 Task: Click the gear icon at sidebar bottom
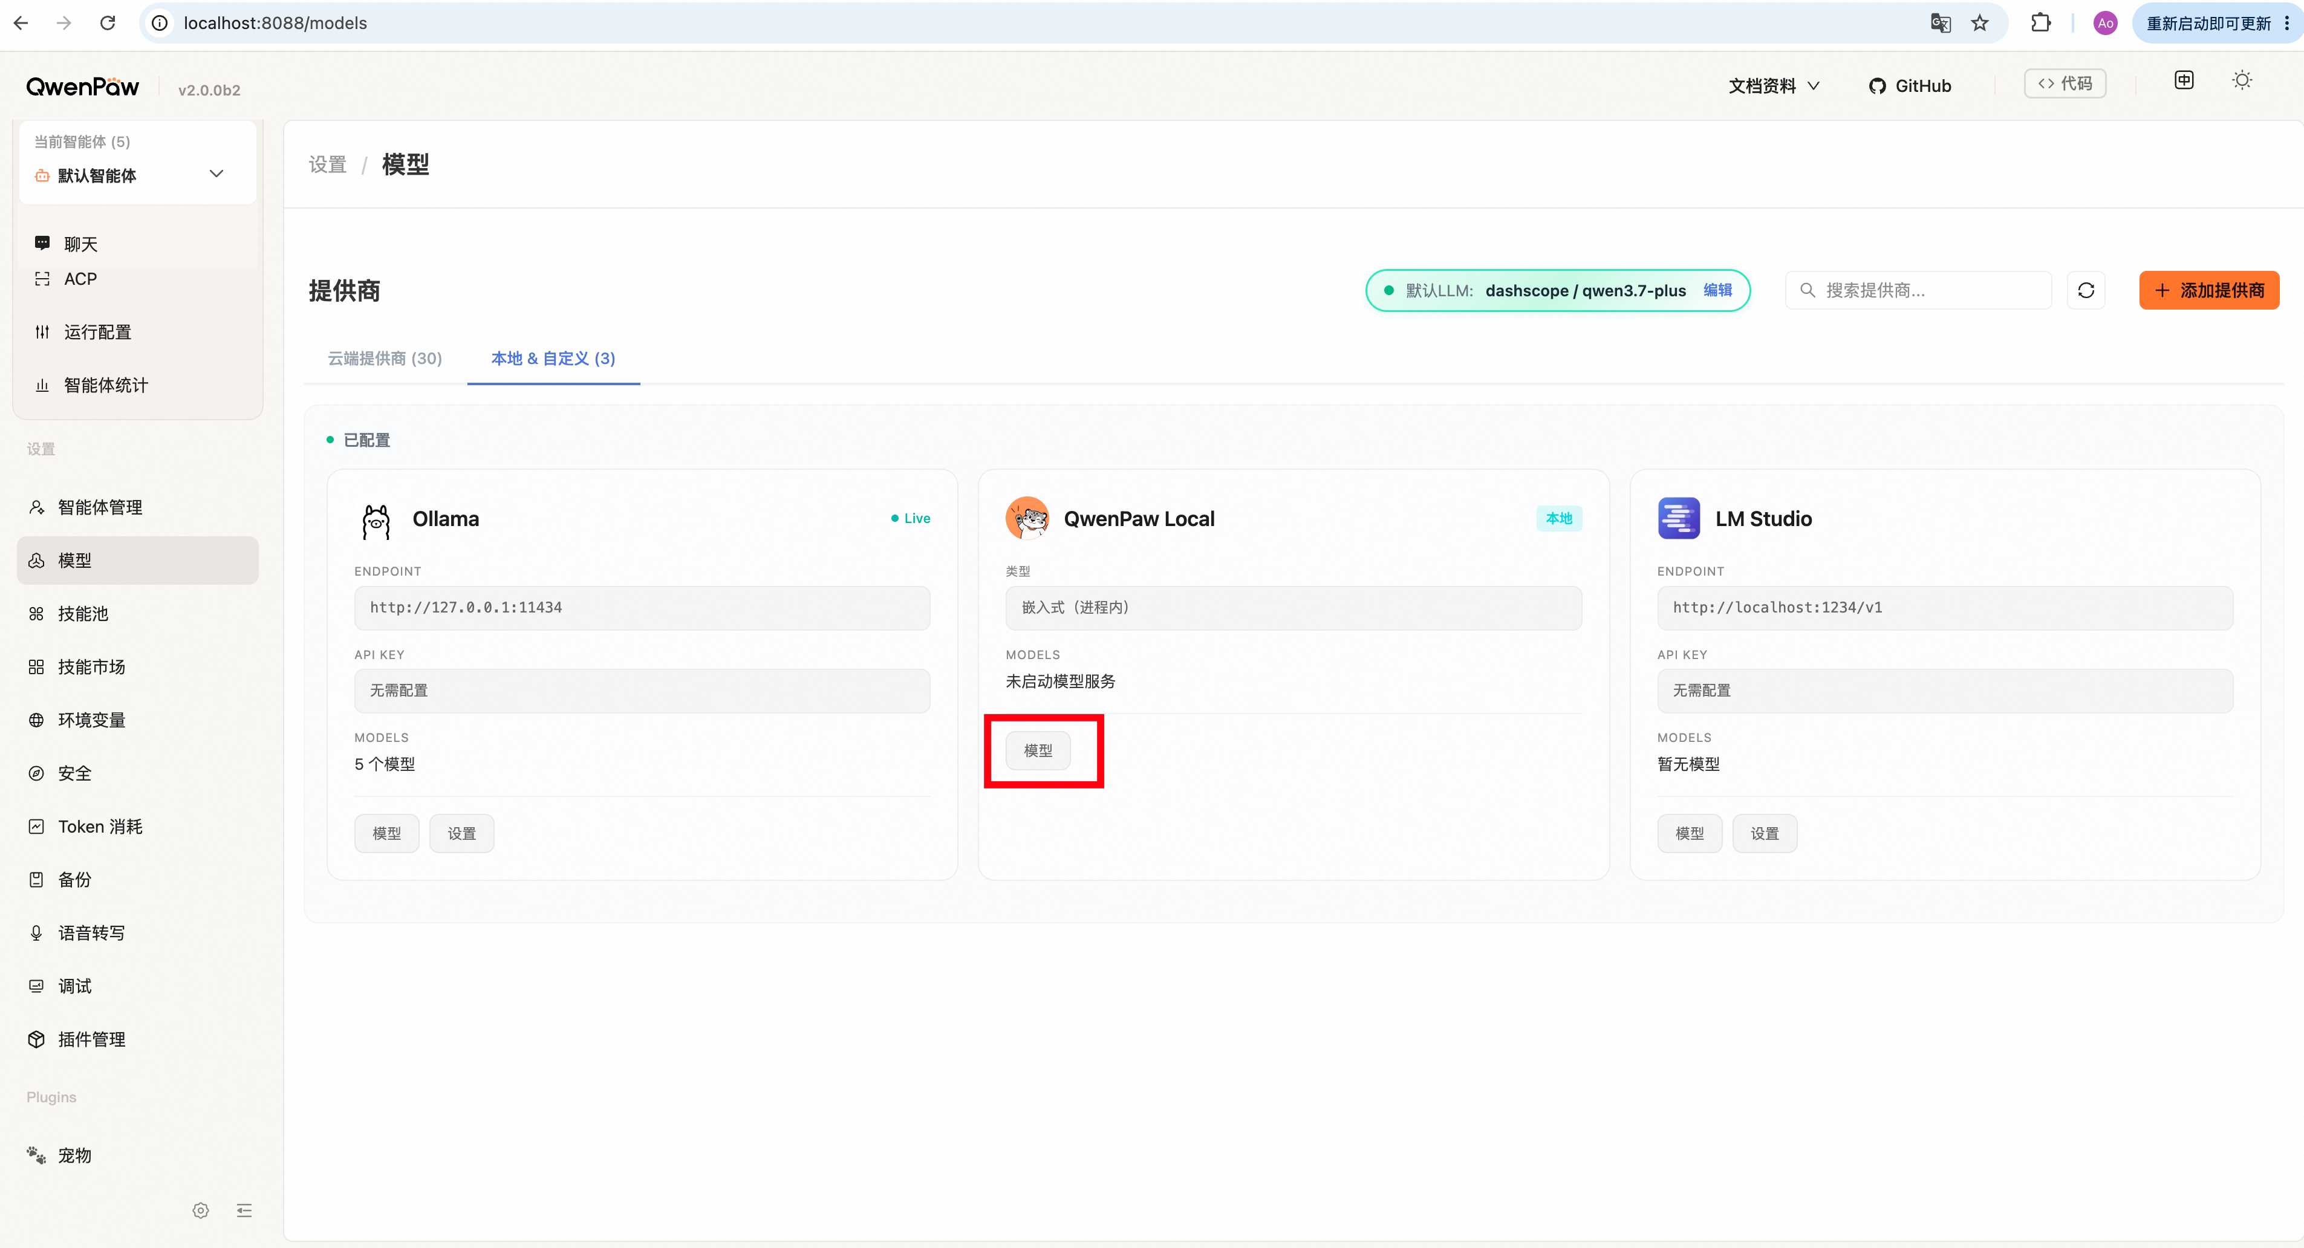click(x=200, y=1211)
